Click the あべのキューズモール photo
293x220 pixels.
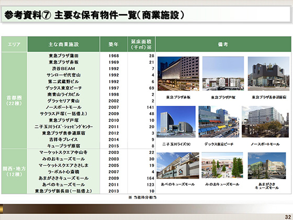[x=178, y=166]
